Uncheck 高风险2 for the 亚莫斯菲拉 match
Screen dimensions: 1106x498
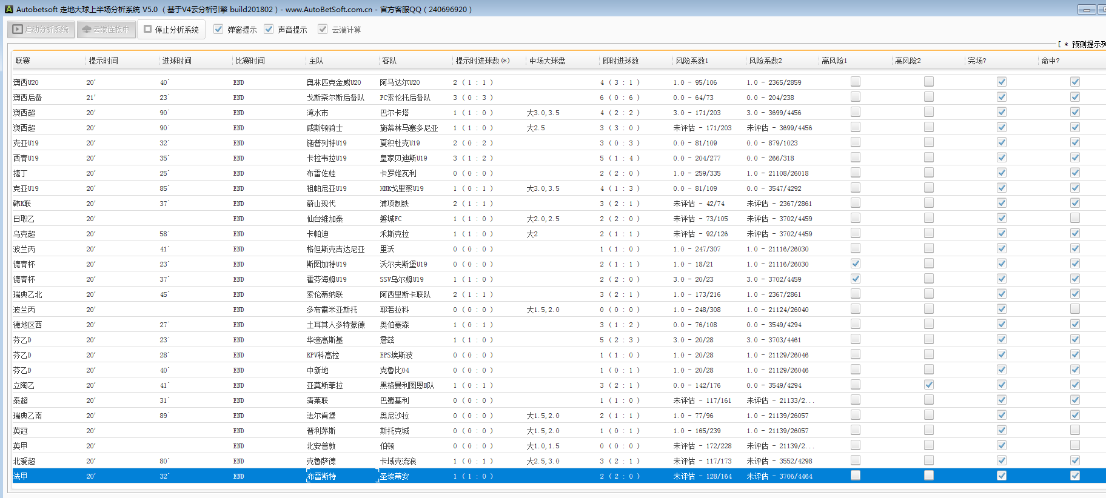(x=929, y=385)
